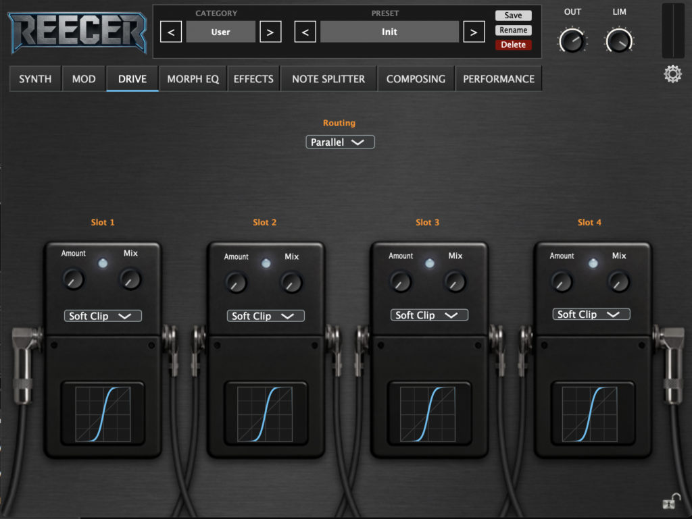
Task: Select previous preset with left arrow
Action: [x=305, y=32]
